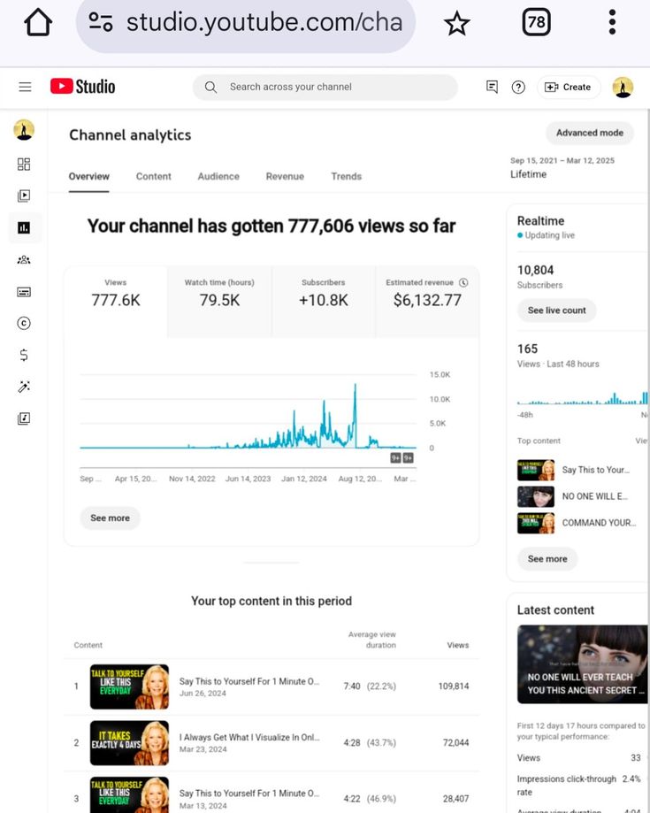Bookmark page with star icon

tap(456, 23)
